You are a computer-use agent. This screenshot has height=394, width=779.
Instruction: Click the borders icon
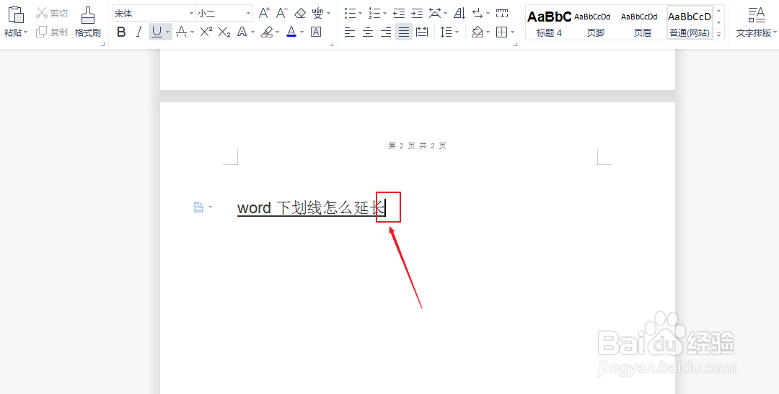pos(502,32)
